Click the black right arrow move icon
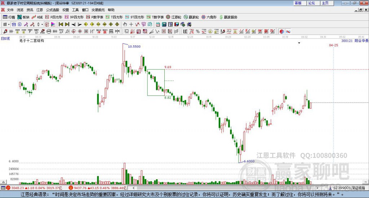Viewport: 369px width, 198px height. [80, 24]
